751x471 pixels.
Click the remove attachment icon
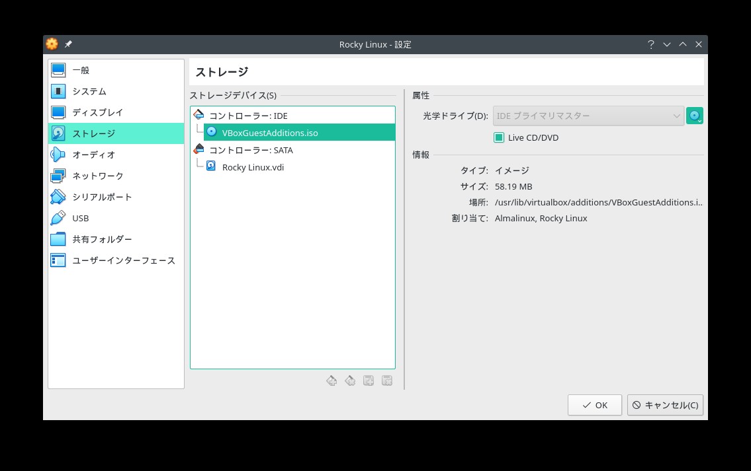pyautogui.click(x=388, y=380)
